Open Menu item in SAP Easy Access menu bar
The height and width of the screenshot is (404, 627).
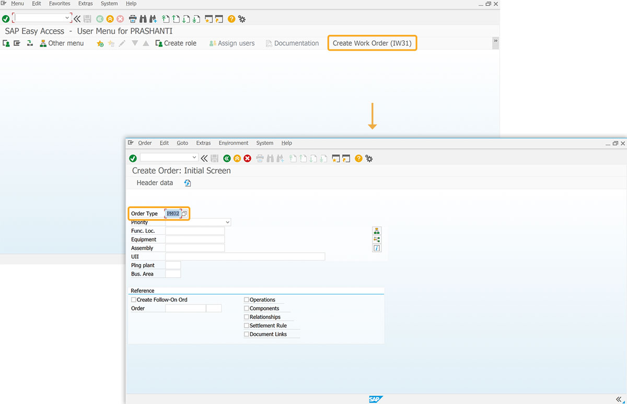click(17, 4)
